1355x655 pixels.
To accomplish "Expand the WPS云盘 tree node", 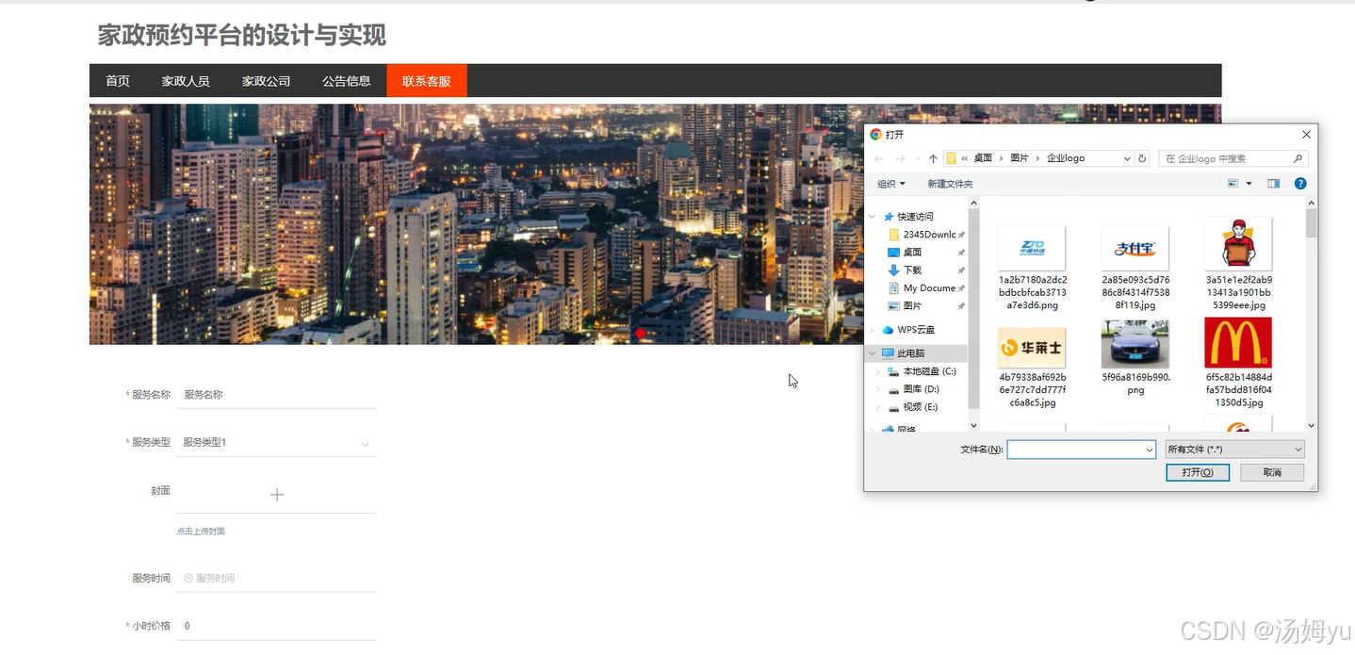I will [x=873, y=330].
